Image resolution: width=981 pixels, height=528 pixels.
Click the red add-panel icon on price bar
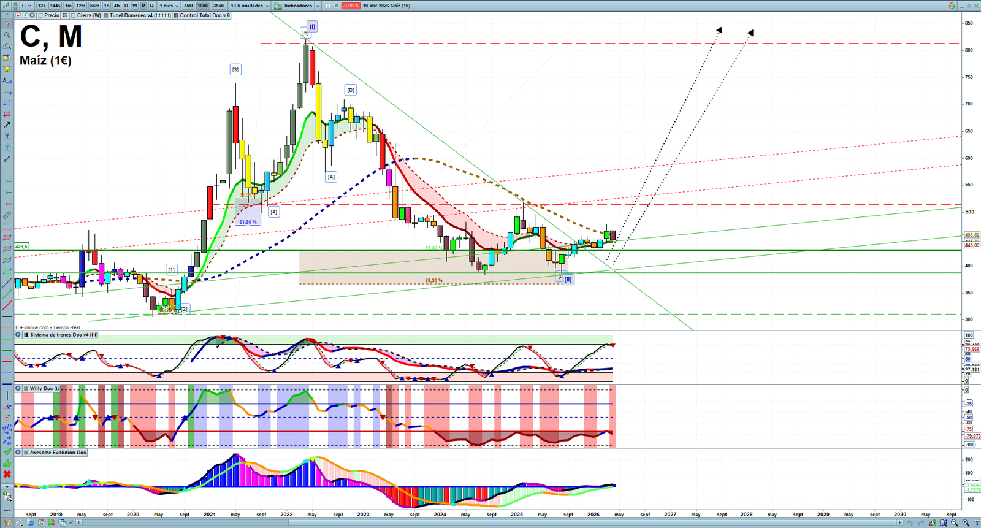coord(18,15)
